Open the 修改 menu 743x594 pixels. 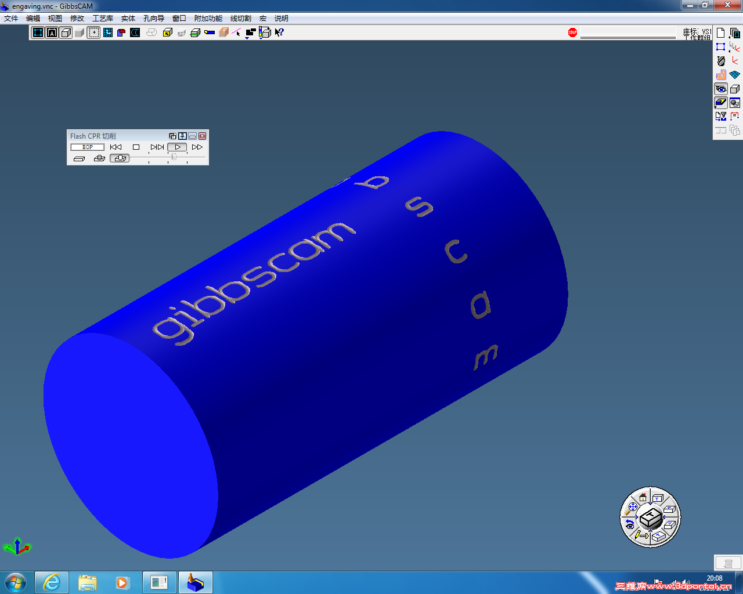point(77,19)
